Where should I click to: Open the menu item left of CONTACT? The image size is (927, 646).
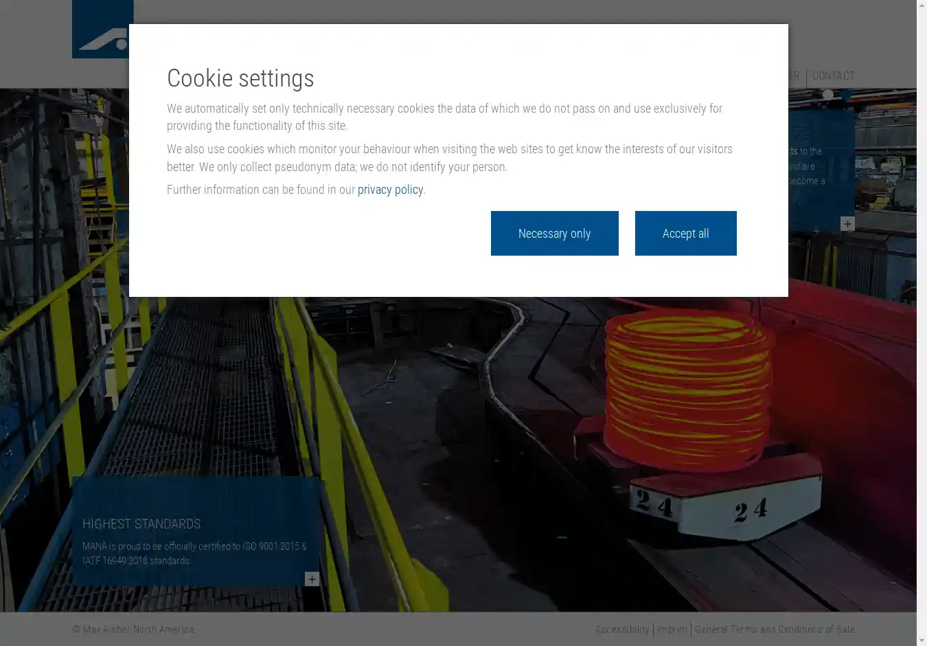794,76
